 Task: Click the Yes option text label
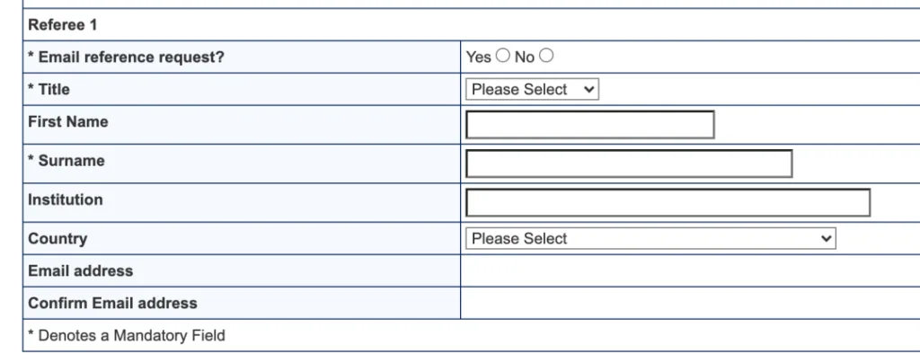click(478, 57)
